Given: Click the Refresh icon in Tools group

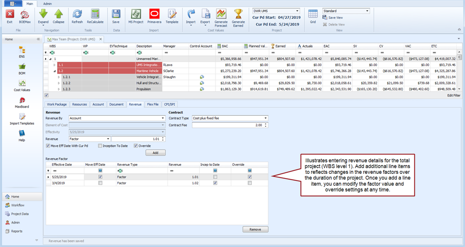Looking at the screenshot, I should pos(77,14).
